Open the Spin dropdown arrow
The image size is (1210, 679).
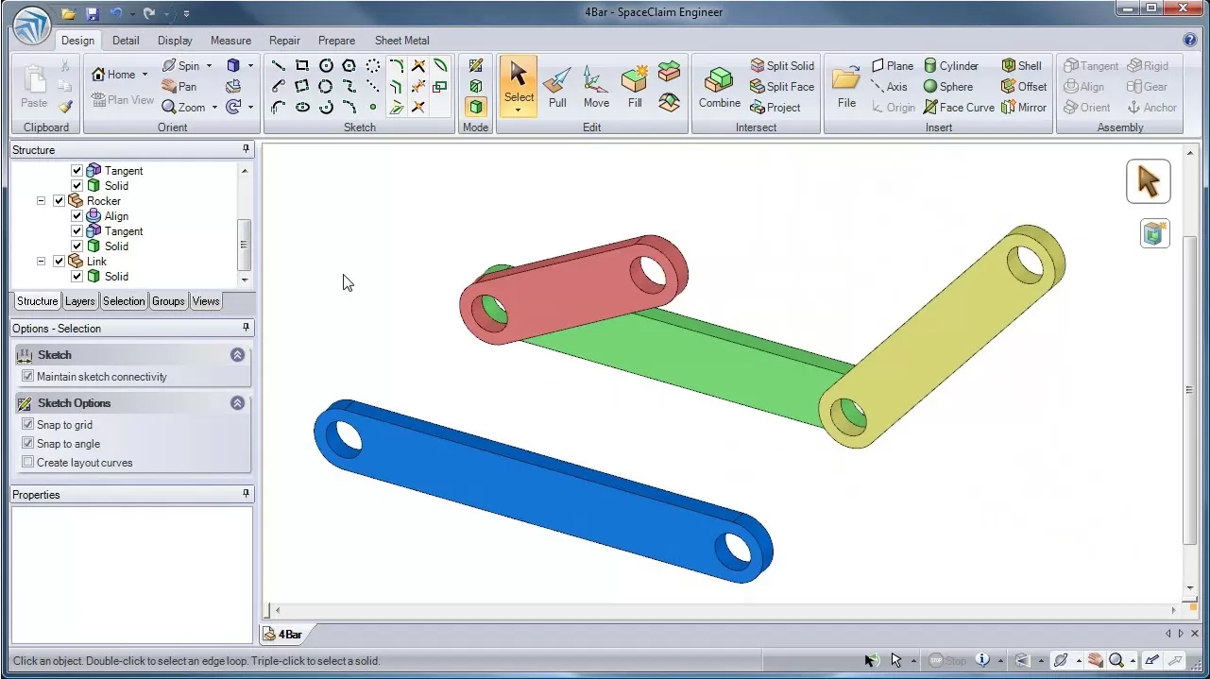point(209,66)
